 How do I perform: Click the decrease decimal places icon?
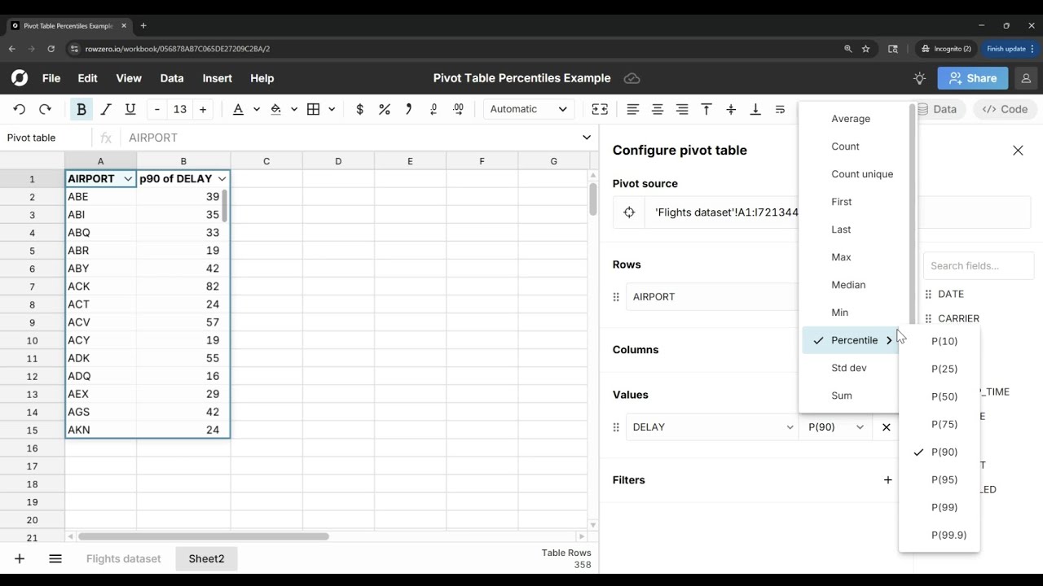433,109
